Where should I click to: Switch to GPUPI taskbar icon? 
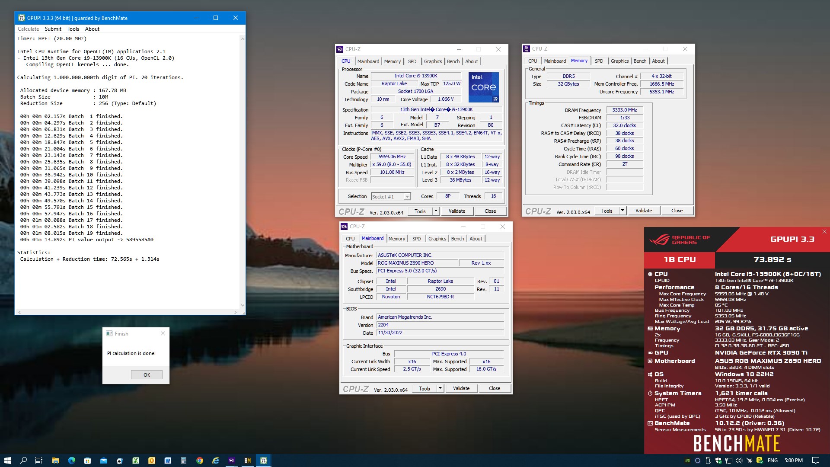(263, 461)
